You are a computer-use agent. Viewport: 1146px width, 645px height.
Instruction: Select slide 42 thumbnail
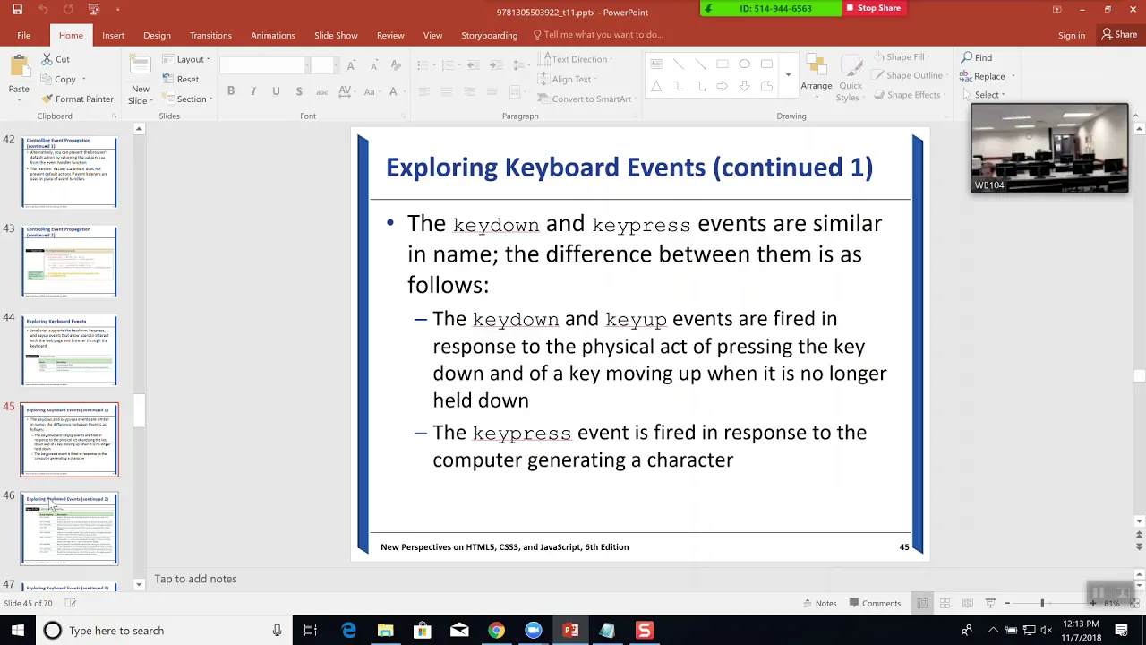pyautogui.click(x=69, y=172)
